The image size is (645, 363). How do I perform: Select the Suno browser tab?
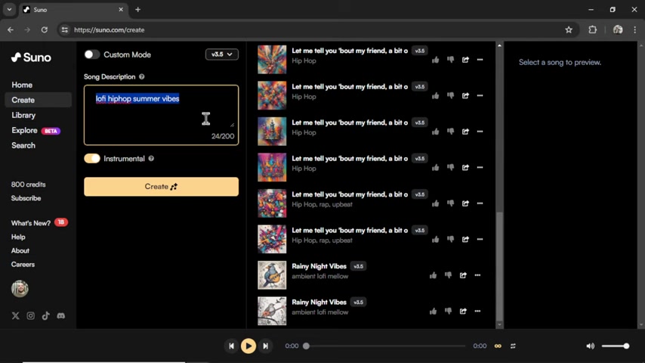74,10
